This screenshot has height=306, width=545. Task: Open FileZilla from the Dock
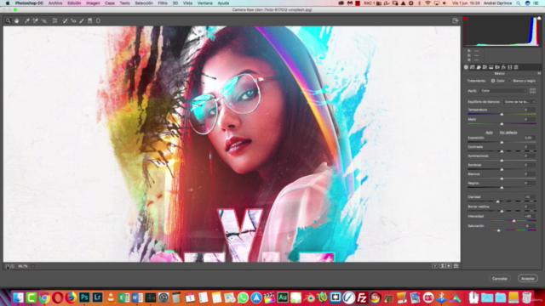tap(362, 297)
